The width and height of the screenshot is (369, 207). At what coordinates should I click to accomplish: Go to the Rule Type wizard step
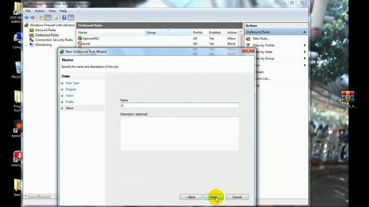coord(72,83)
